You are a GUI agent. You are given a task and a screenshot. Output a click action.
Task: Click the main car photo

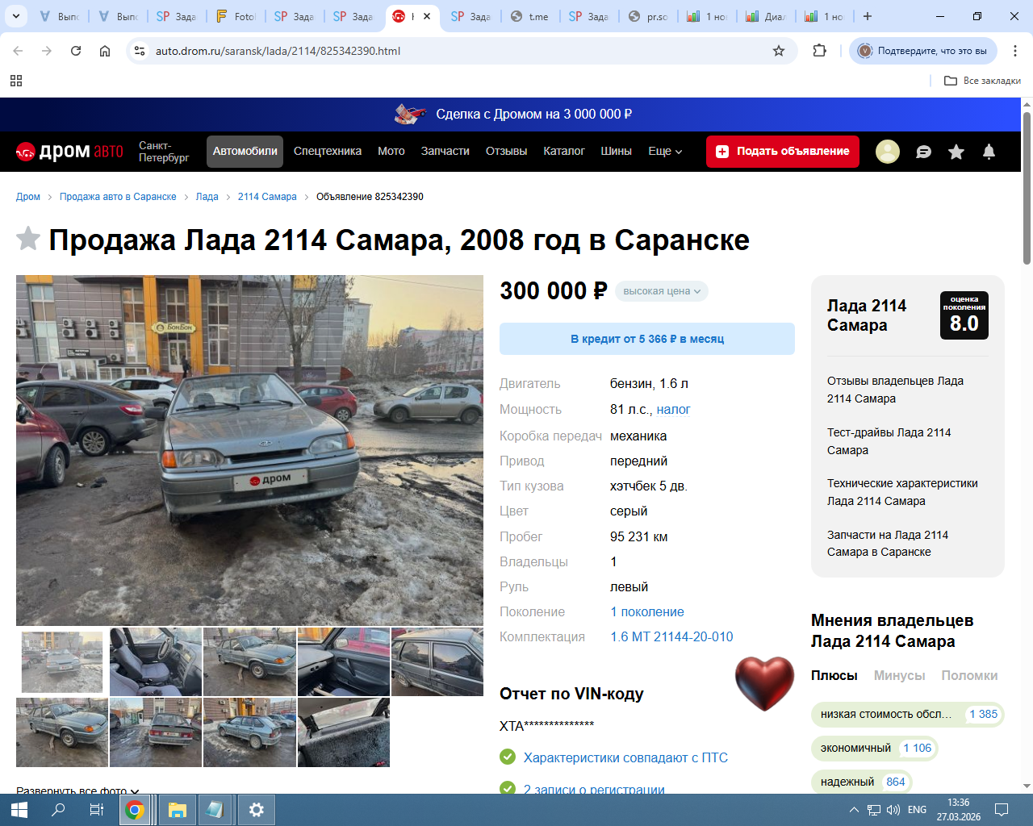(249, 450)
